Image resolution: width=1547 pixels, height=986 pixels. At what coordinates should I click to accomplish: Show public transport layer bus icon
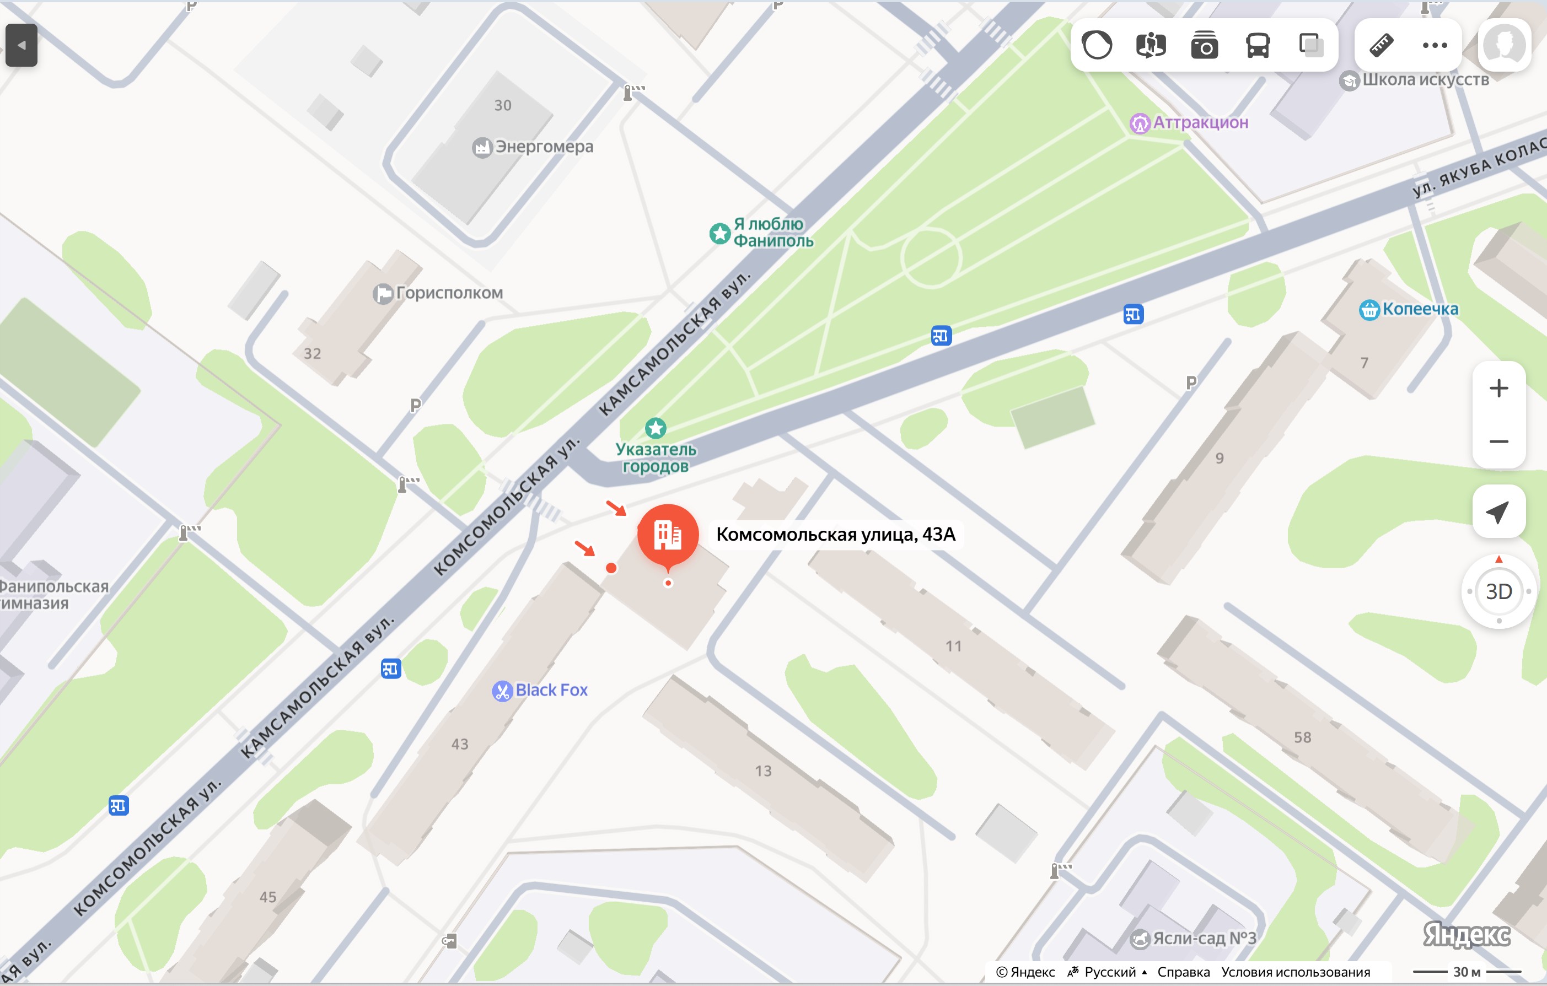coord(1257,45)
